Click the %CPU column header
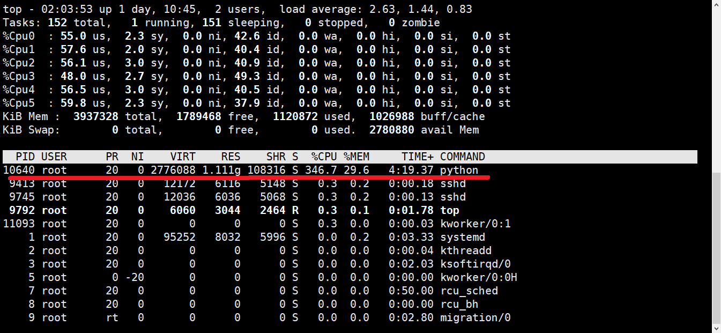 tap(324, 157)
